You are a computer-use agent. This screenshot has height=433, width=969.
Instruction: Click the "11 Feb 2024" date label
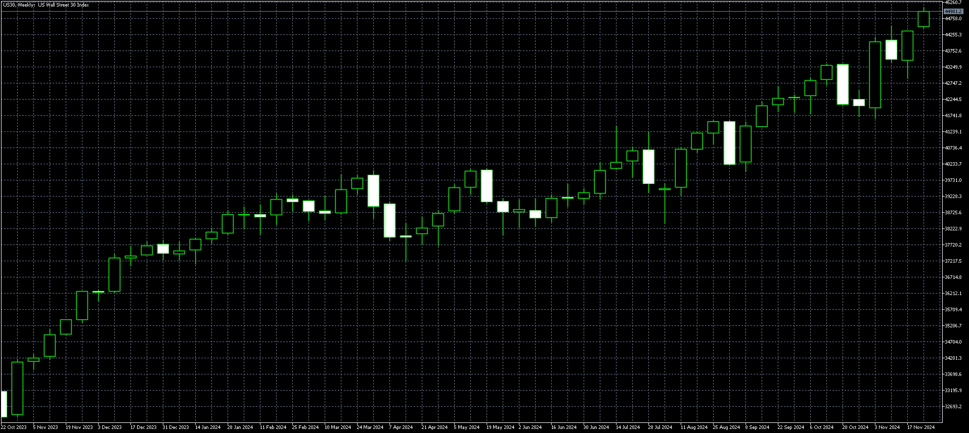click(273, 427)
